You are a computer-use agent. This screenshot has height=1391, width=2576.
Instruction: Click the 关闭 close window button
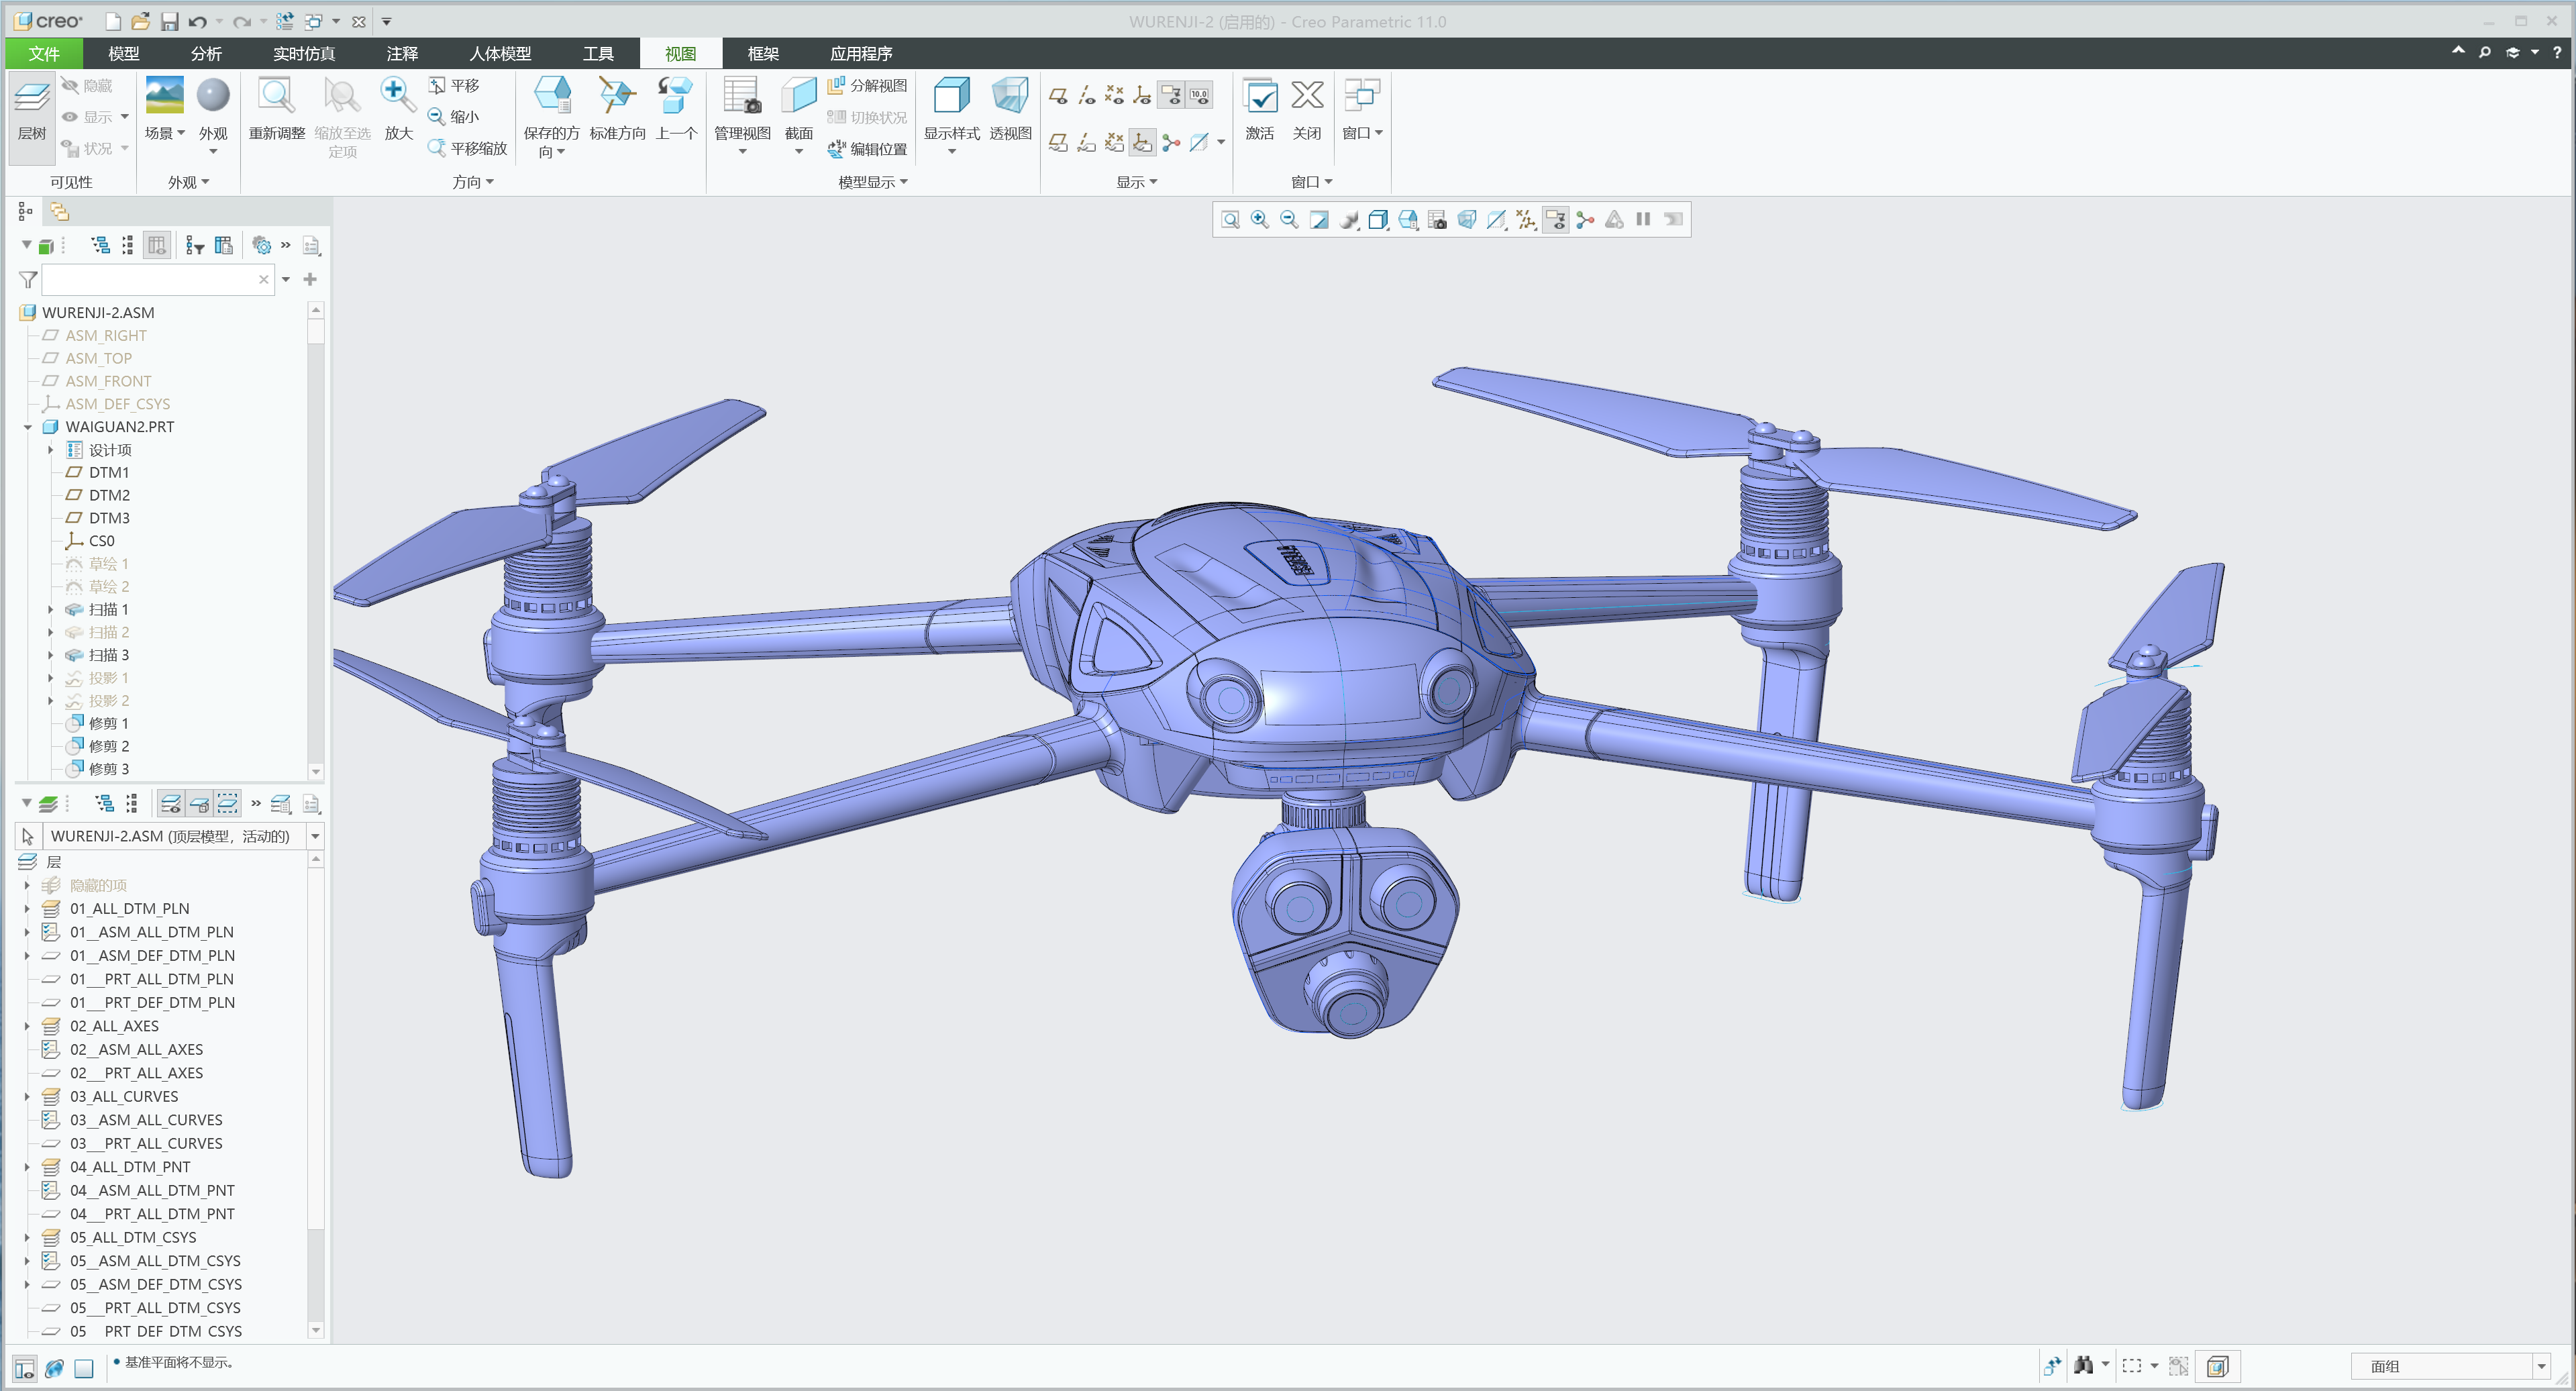pyautogui.click(x=1307, y=110)
